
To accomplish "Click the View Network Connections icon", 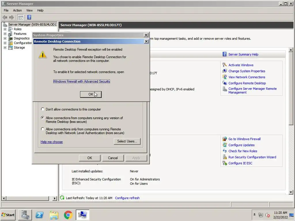I will click(224, 77).
